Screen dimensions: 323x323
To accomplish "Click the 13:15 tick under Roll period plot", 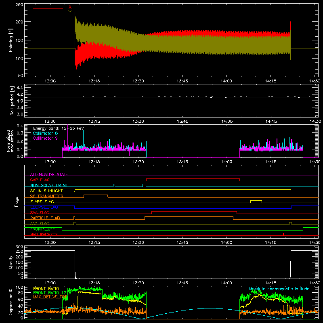I will [94, 122].
